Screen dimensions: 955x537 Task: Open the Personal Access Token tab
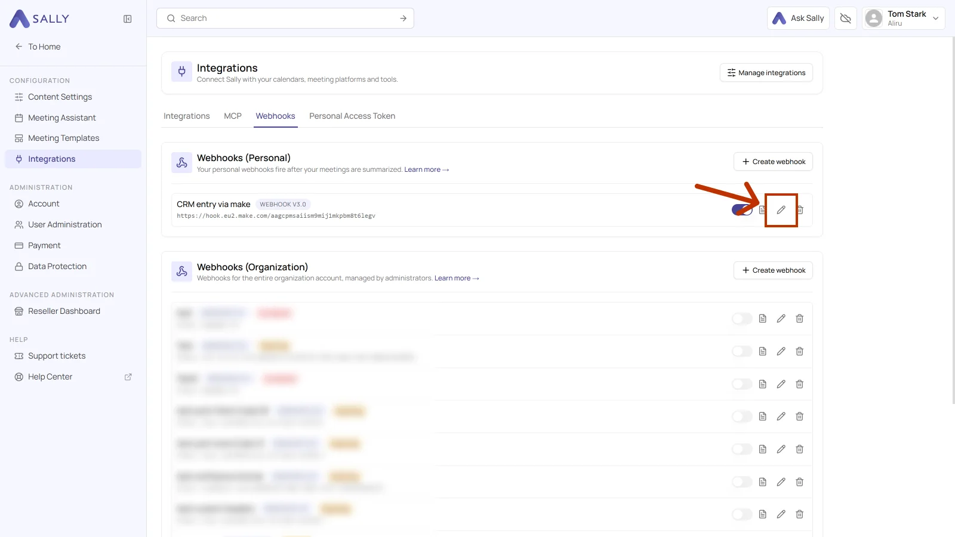click(x=352, y=116)
